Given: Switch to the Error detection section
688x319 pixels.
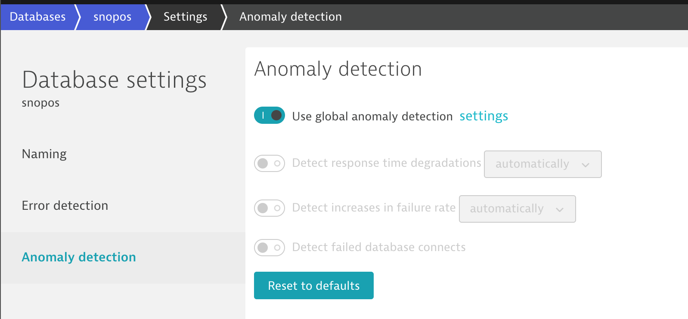Looking at the screenshot, I should click(x=65, y=206).
